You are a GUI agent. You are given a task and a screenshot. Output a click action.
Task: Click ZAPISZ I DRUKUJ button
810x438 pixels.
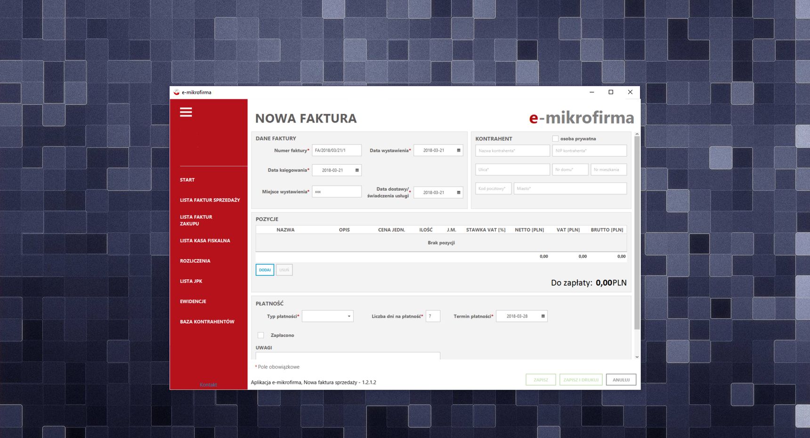tap(581, 380)
